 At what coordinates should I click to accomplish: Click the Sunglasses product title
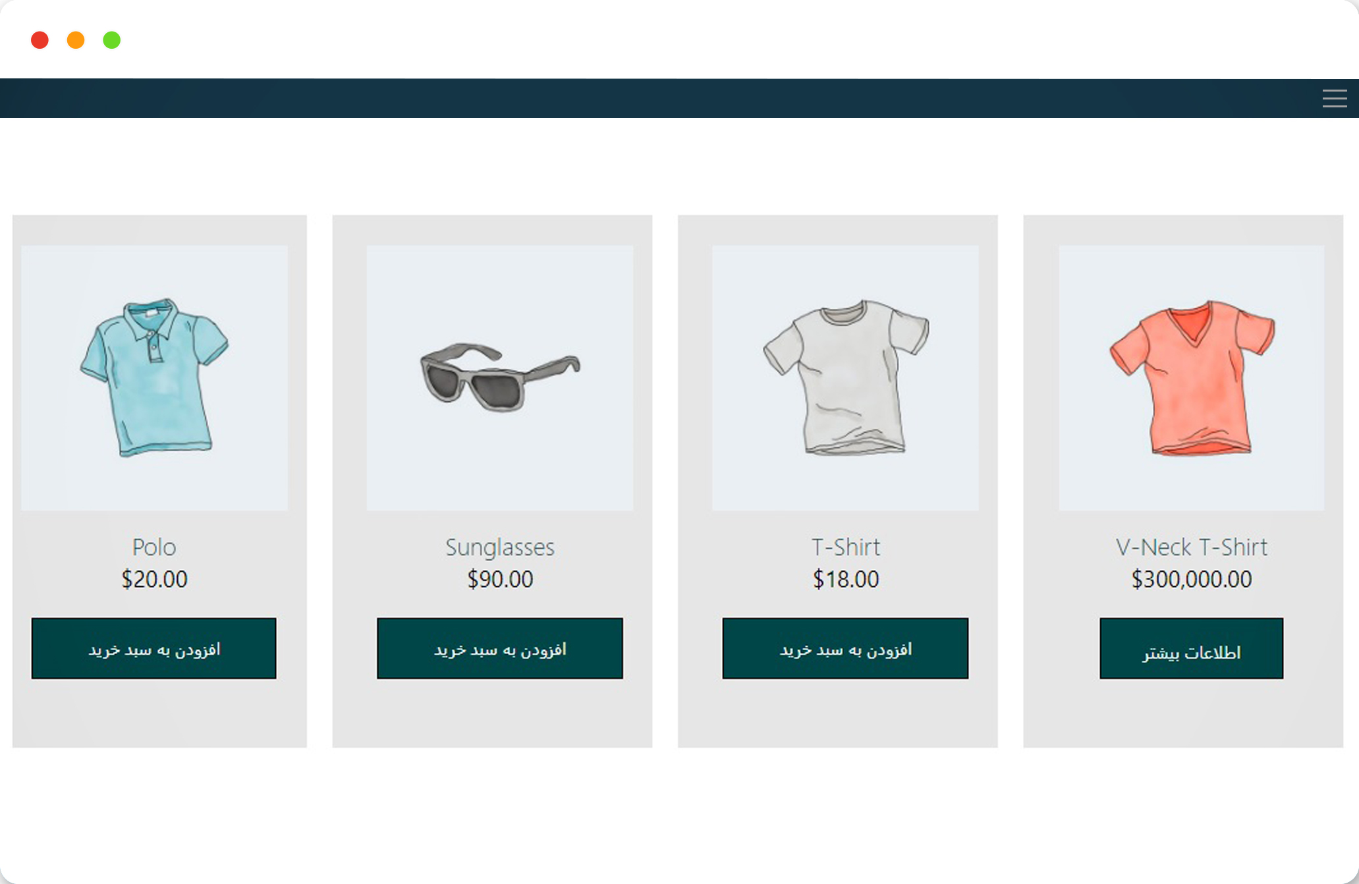500,547
